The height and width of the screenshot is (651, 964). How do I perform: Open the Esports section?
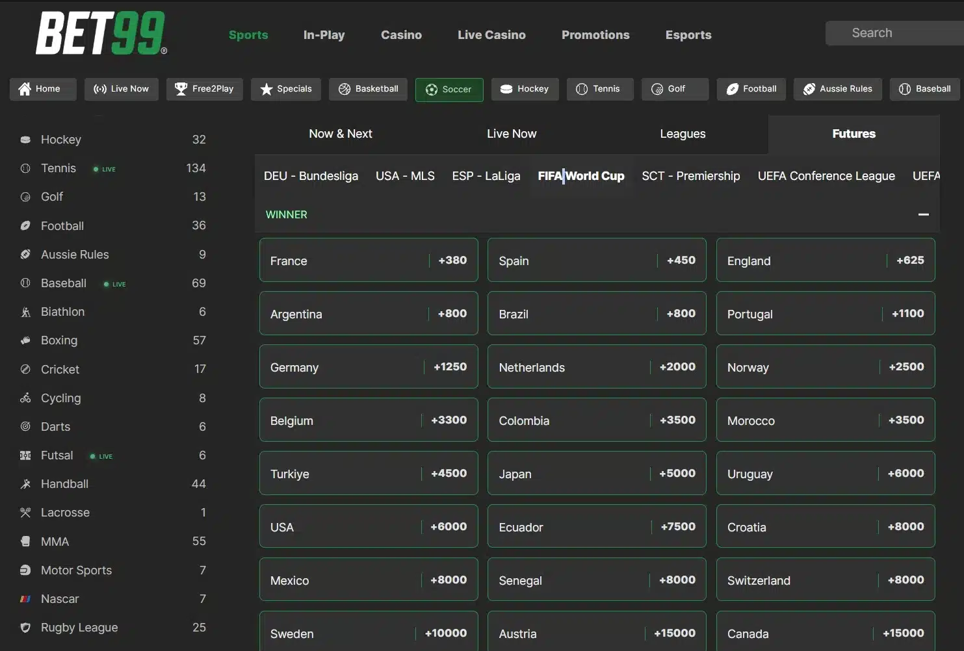pos(688,35)
